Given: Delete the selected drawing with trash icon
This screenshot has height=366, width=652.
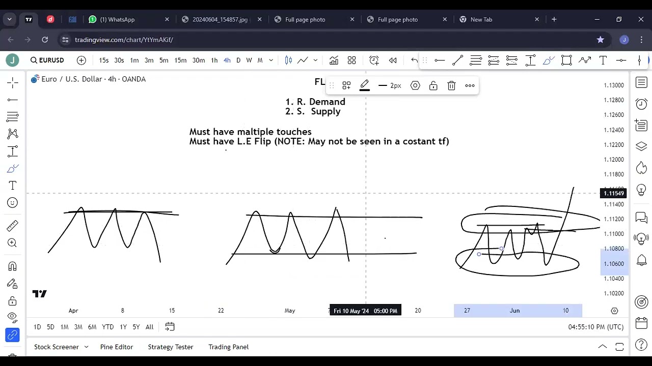Looking at the screenshot, I should pos(451,85).
